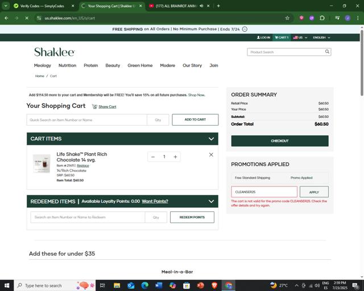Open File Explorer from the taskbar
The image size is (364, 291).
(117, 285)
